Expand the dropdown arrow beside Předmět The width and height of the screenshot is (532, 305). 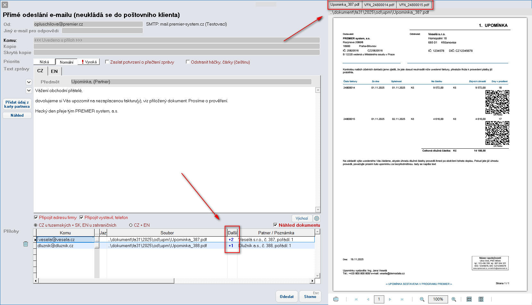pyautogui.click(x=29, y=82)
